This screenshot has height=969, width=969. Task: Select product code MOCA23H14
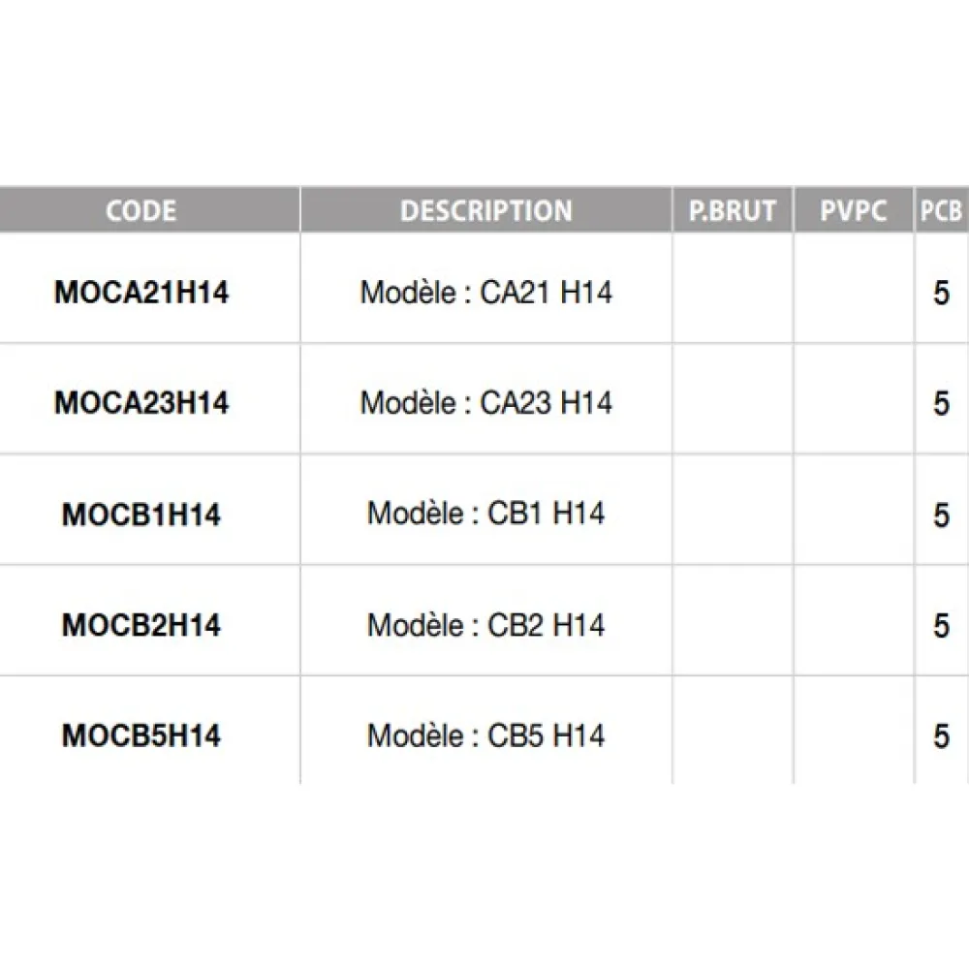[141, 402]
